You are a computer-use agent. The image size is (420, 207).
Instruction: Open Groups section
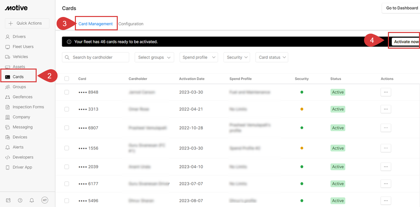(x=19, y=87)
